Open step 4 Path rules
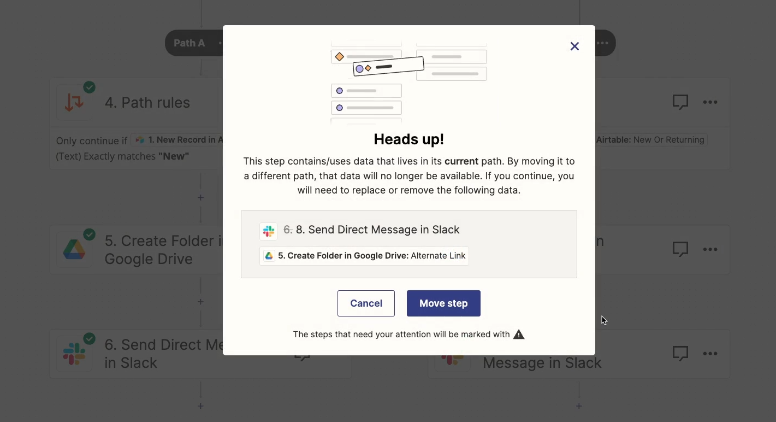 (147, 103)
